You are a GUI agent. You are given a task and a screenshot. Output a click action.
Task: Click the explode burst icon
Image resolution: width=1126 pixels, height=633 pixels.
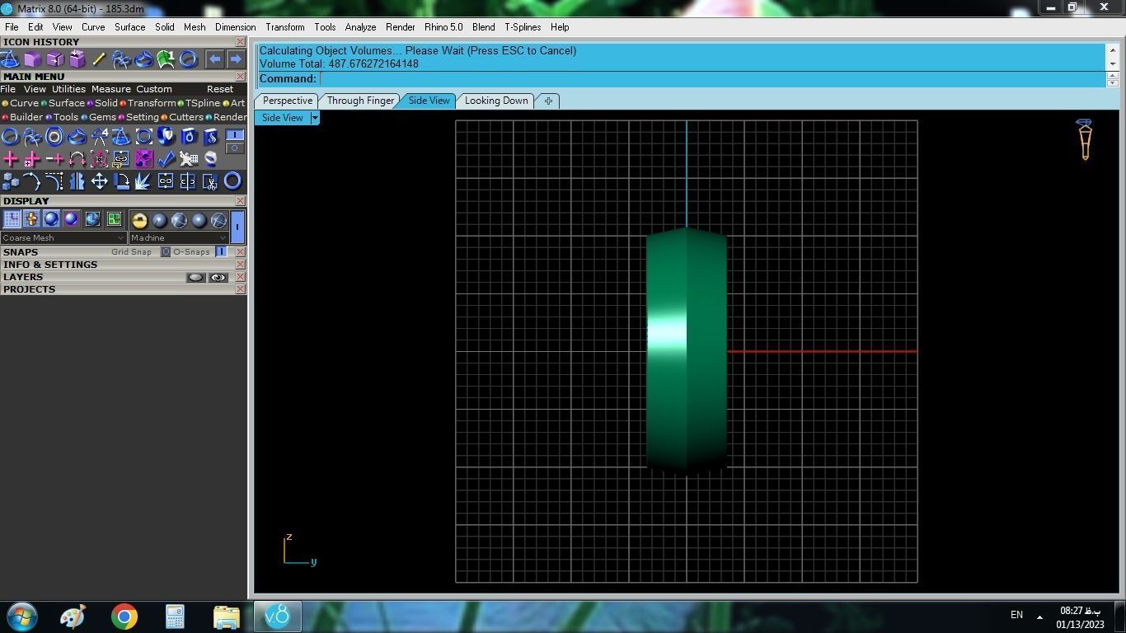(x=143, y=181)
